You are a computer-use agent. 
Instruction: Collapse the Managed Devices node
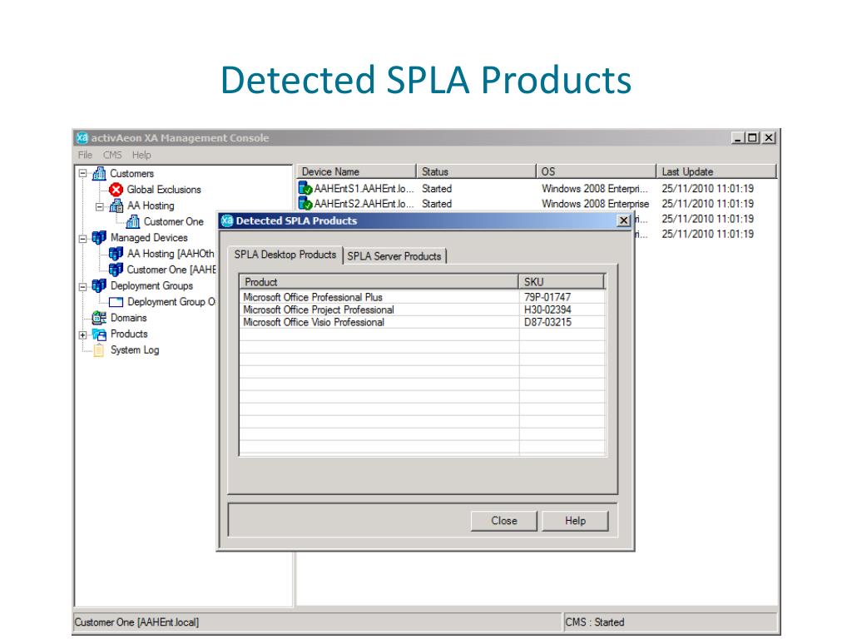tap(82, 239)
